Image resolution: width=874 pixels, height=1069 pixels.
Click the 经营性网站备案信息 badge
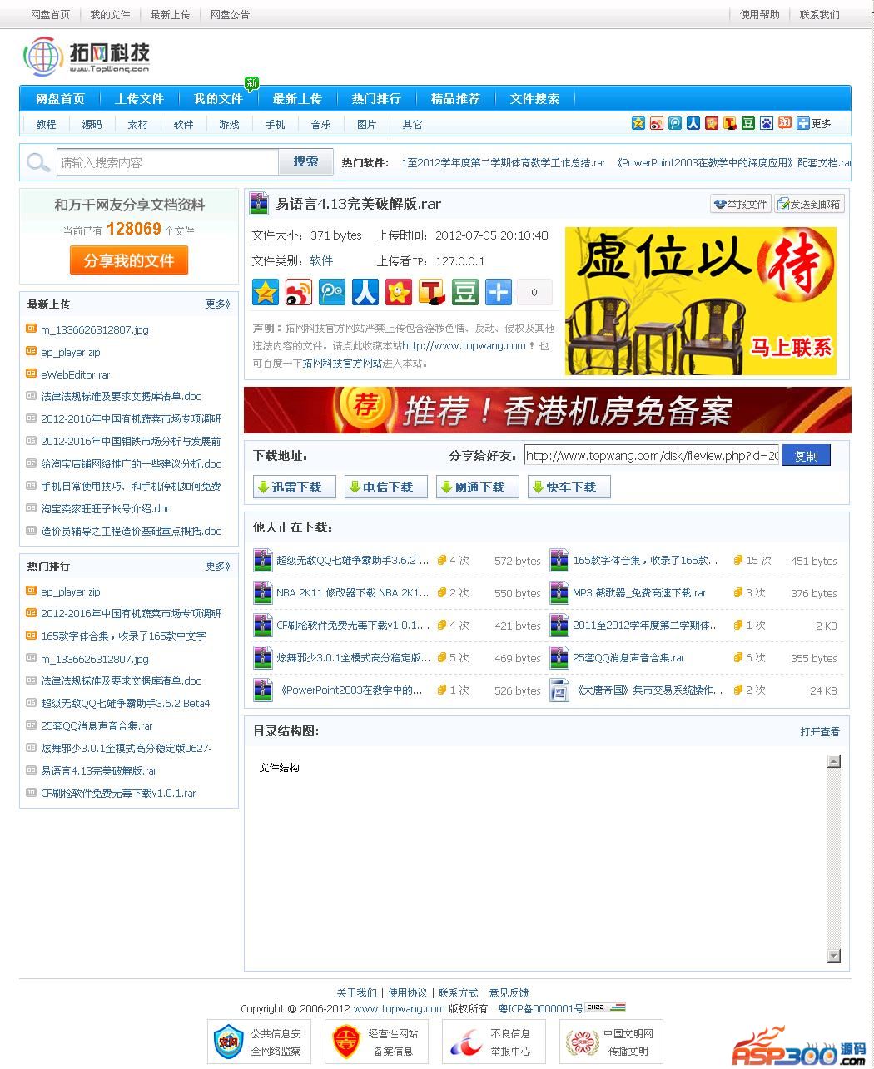pos(376,1042)
